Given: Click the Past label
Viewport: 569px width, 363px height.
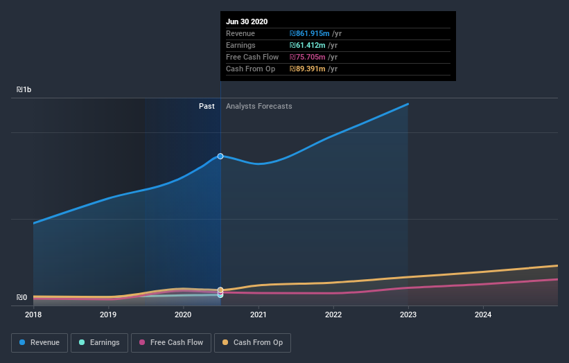Looking at the screenshot, I should [x=207, y=106].
